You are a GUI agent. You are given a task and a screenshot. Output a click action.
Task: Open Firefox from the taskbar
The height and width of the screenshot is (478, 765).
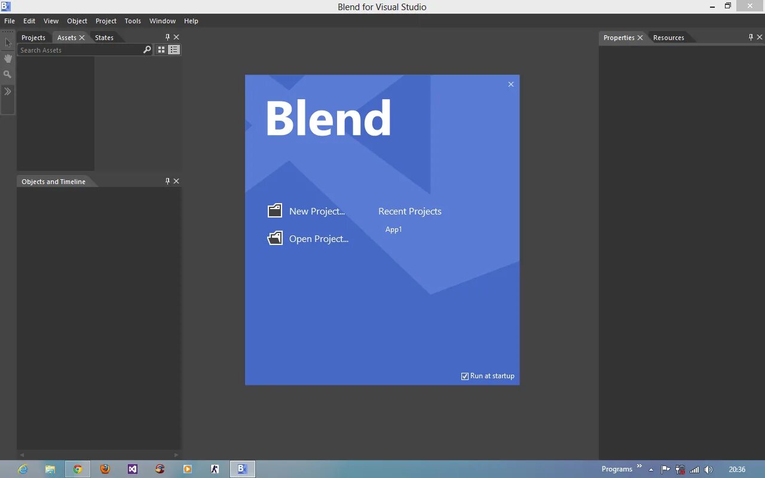[105, 469]
